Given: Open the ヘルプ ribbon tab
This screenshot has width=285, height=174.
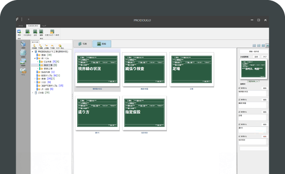Looking at the screenshot, I should click(44, 26).
